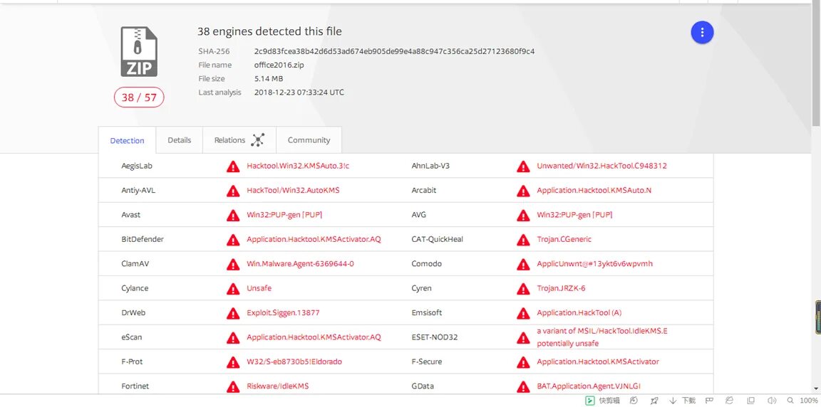
Task: Click the speaker sound icon in status bar
Action: coord(770,401)
